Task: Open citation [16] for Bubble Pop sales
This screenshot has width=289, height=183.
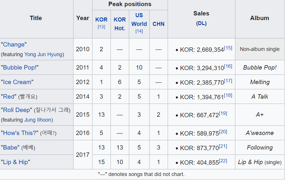Action: coord(228,66)
